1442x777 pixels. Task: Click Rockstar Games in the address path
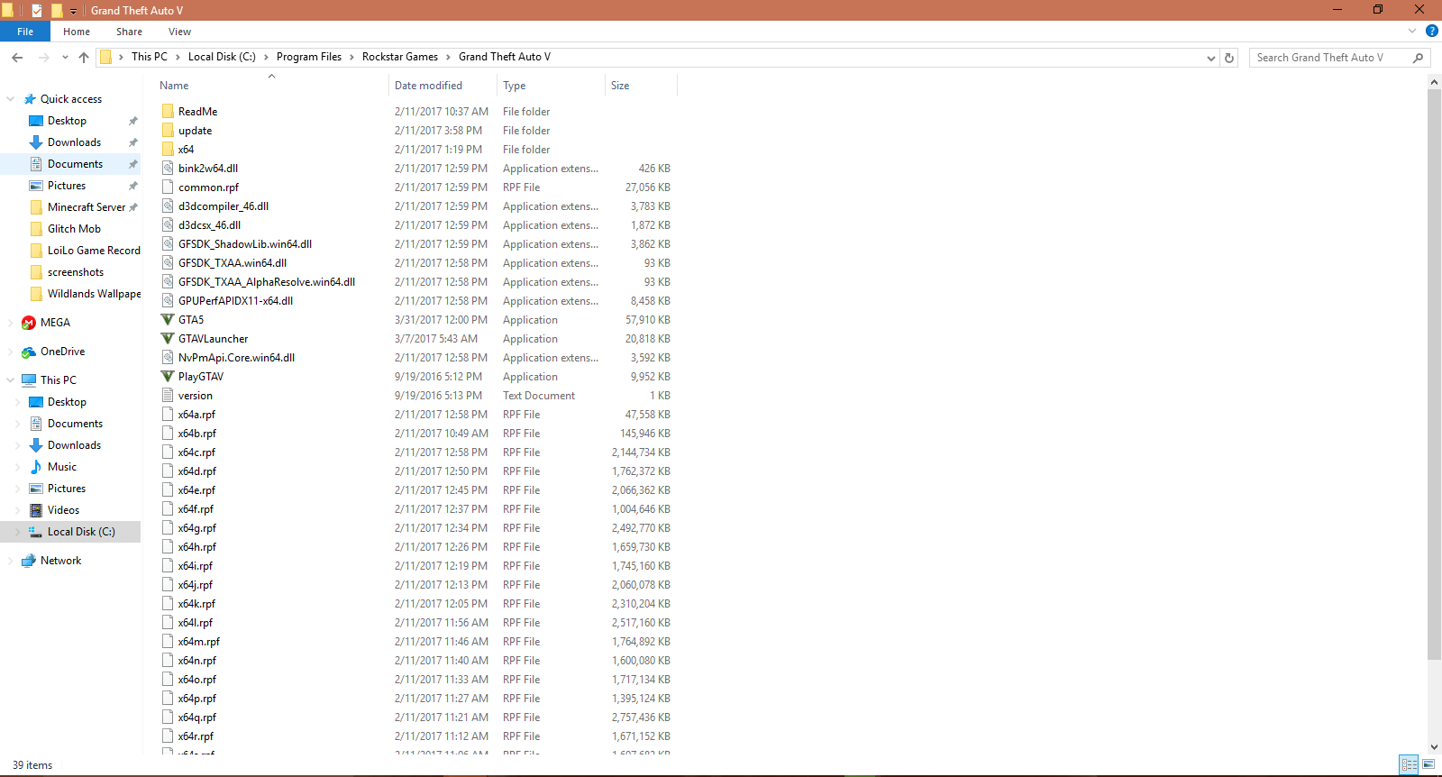[400, 57]
